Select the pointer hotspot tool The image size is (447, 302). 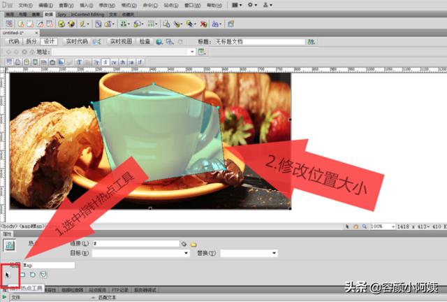8,275
